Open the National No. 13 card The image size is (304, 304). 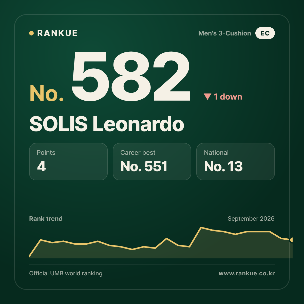click(236, 162)
